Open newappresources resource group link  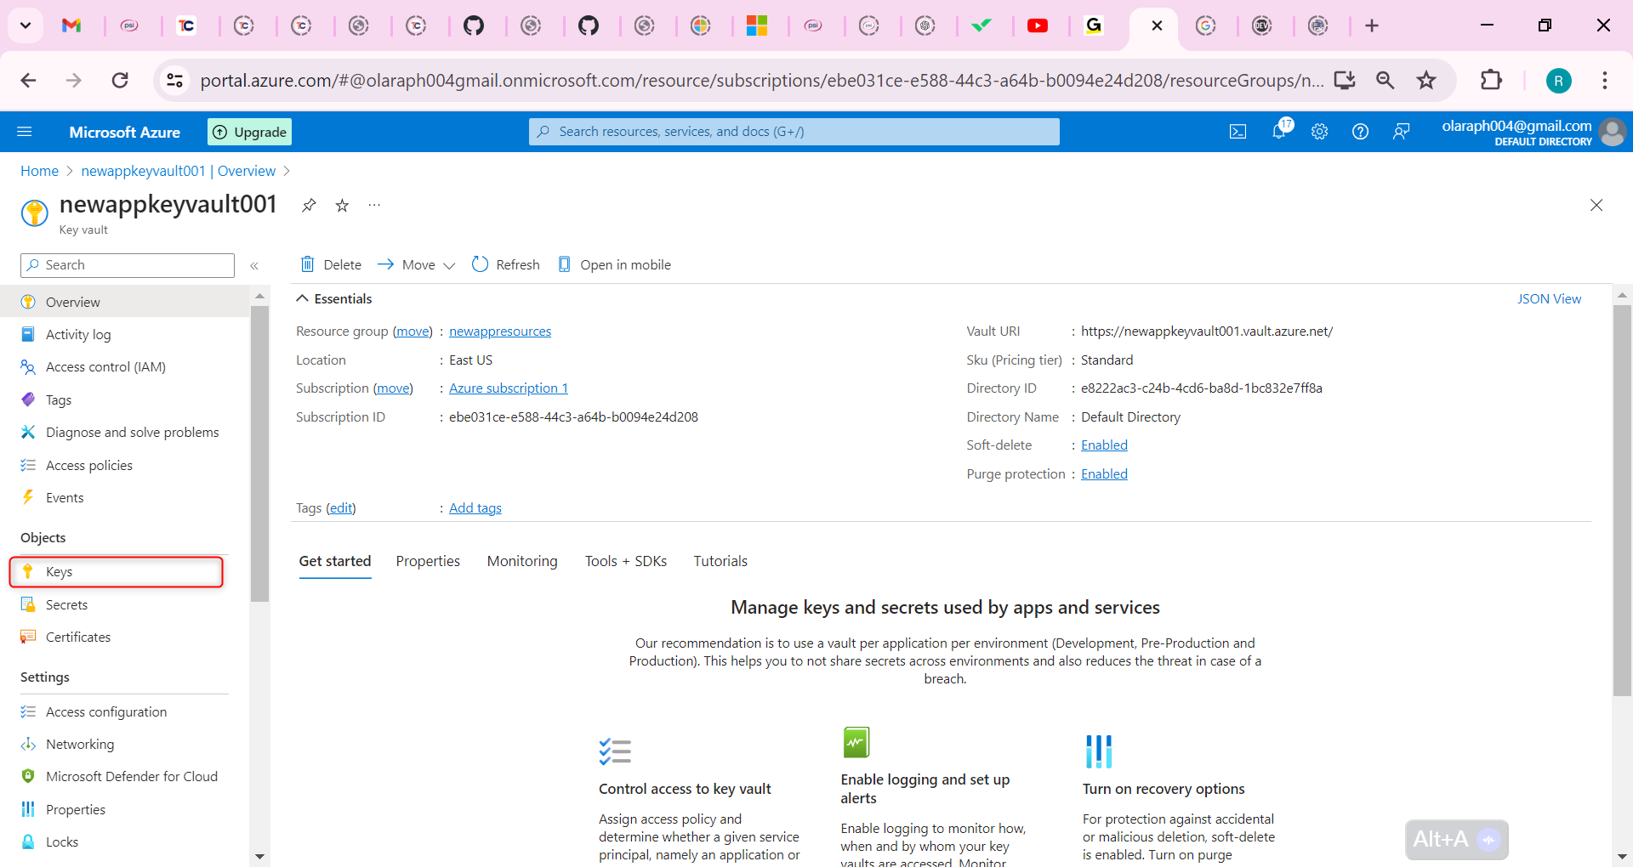(x=500, y=331)
